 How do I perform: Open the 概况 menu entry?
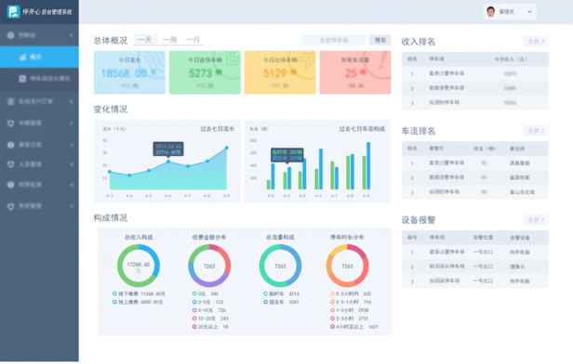coord(39,57)
